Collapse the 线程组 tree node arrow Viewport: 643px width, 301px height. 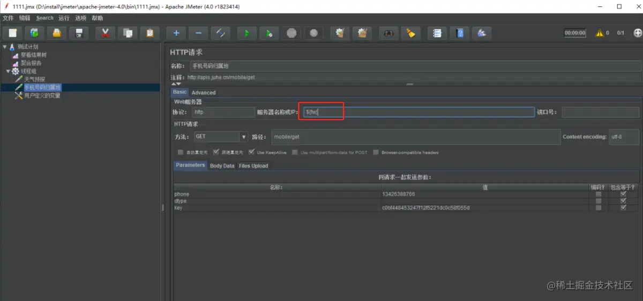(x=8, y=71)
